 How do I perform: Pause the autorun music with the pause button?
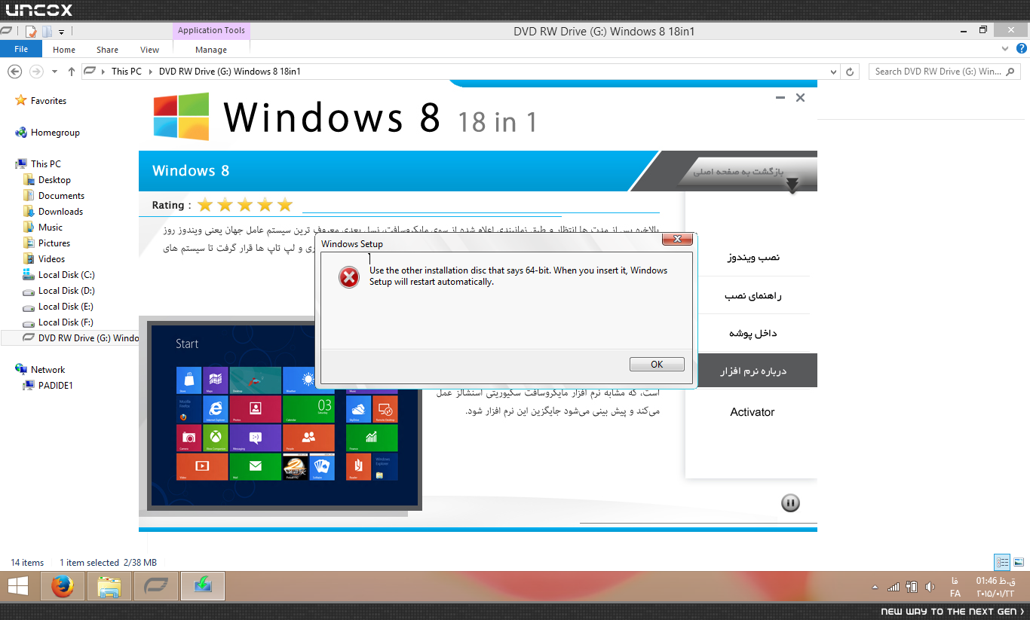pos(790,503)
